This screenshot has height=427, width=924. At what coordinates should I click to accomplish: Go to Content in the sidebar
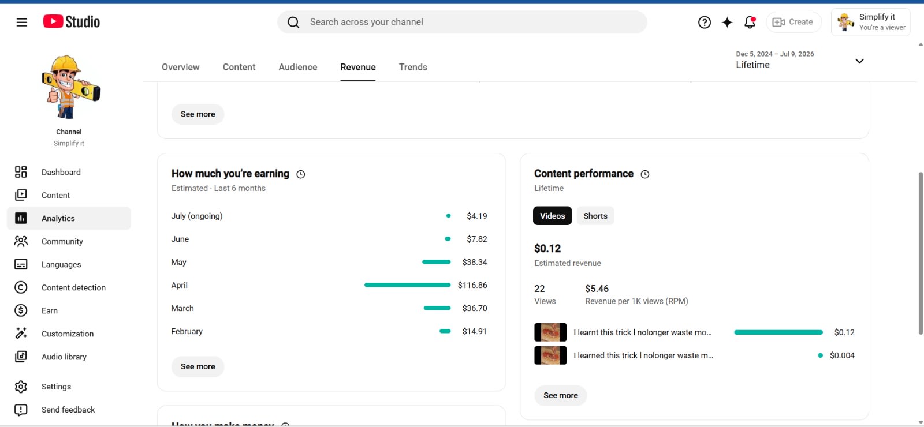69,195
